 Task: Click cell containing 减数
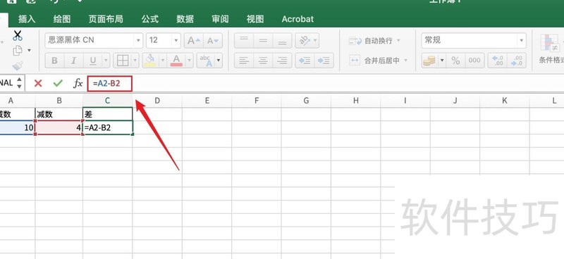59,114
